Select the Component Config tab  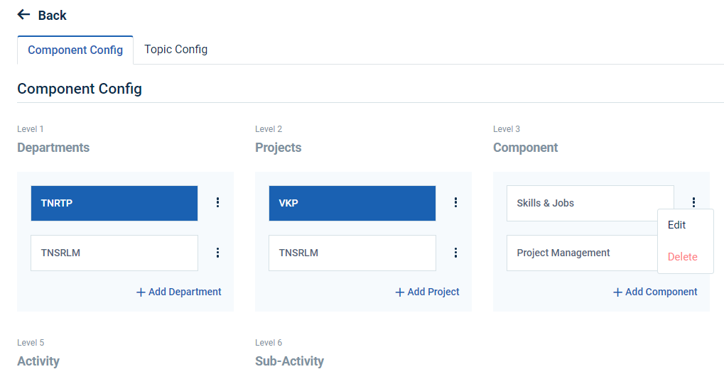75,50
